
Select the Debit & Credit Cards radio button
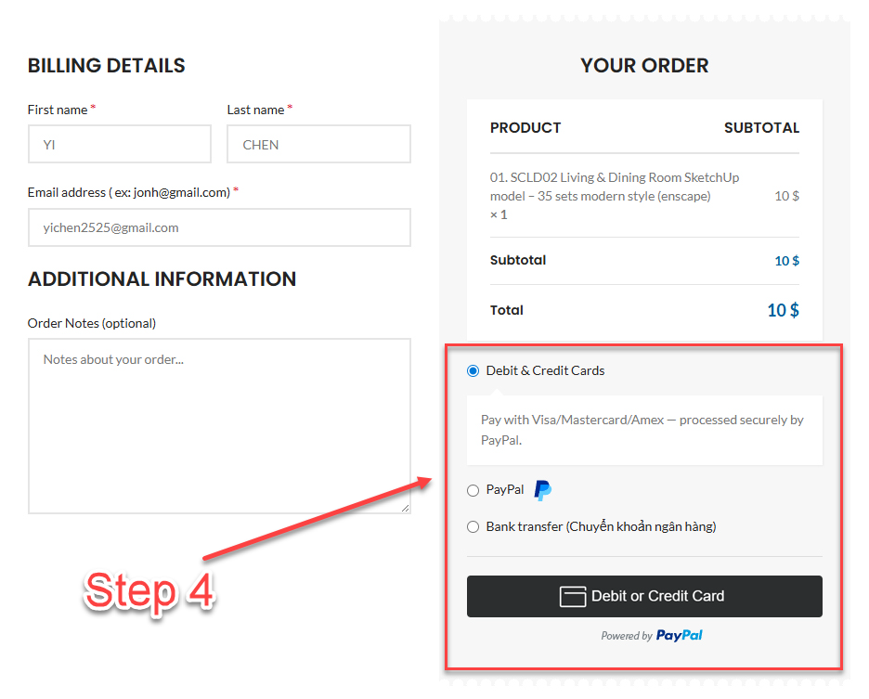tap(473, 370)
